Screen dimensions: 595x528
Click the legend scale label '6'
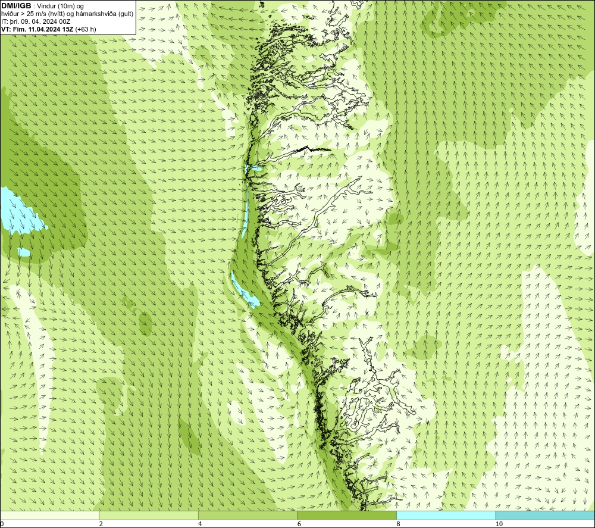(x=299, y=524)
